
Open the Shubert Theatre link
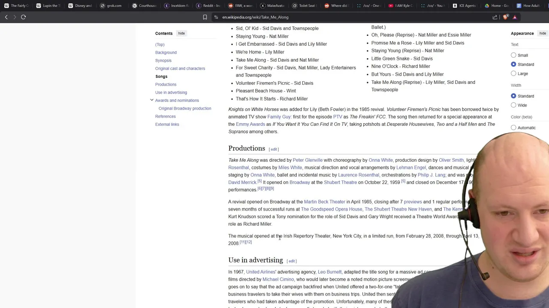pyautogui.click(x=340, y=182)
